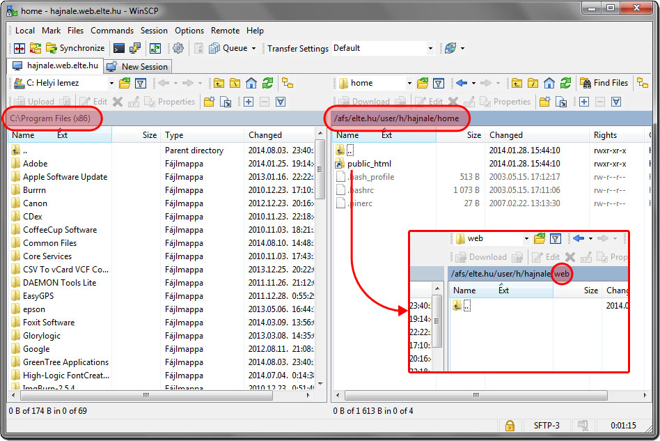
Task: Click remote panel horizontal scrollbar
Action: [x=476, y=396]
